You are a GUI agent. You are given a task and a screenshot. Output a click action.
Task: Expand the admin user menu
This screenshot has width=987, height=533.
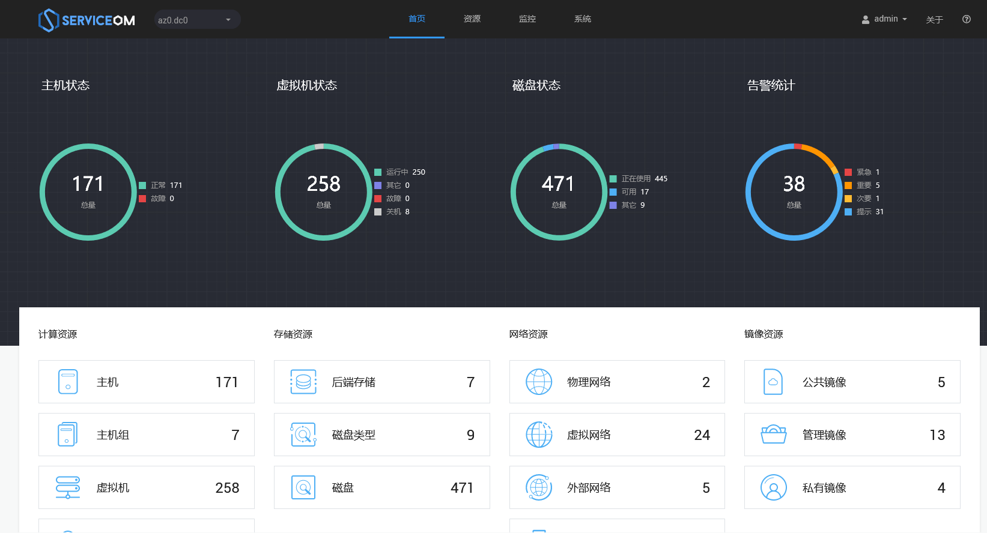(885, 19)
